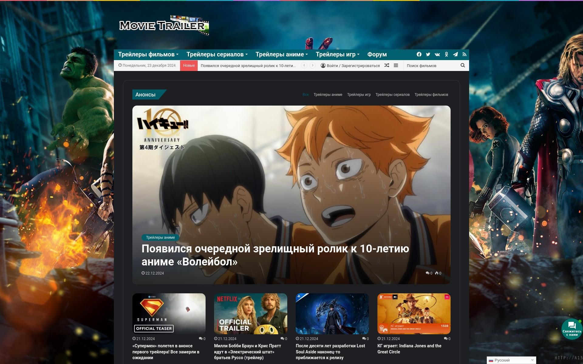Expand Трейлеры сериалов menu
This screenshot has height=364, width=583.
click(x=217, y=54)
